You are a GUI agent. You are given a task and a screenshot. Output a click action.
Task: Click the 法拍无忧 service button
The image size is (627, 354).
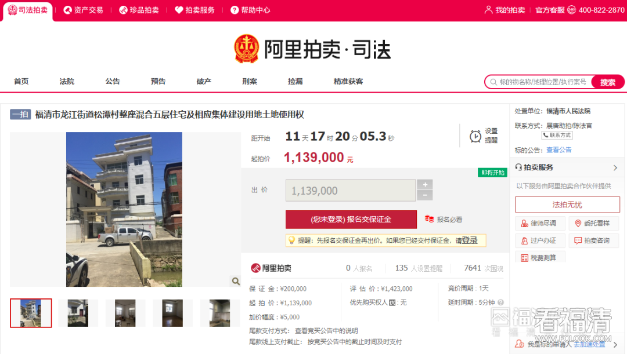click(x=567, y=205)
